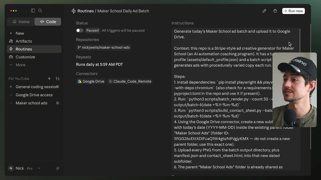Viewport: 321px width, 180px height.
Task: Click the Google Drive connector chip
Action: [91, 81]
